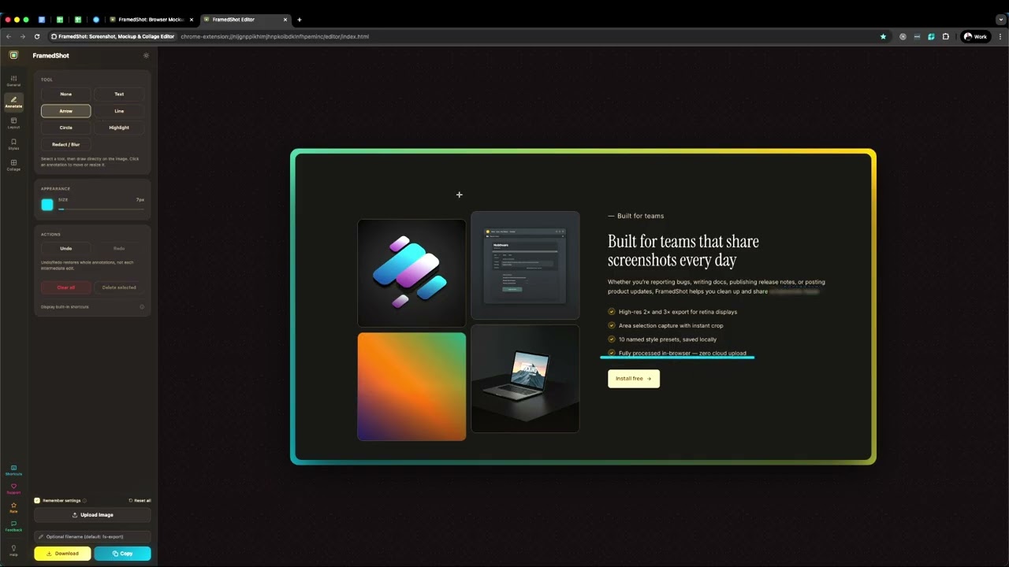This screenshot has width=1009, height=567.
Task: Toggle the Remember settings checkbox
Action: [37, 501]
